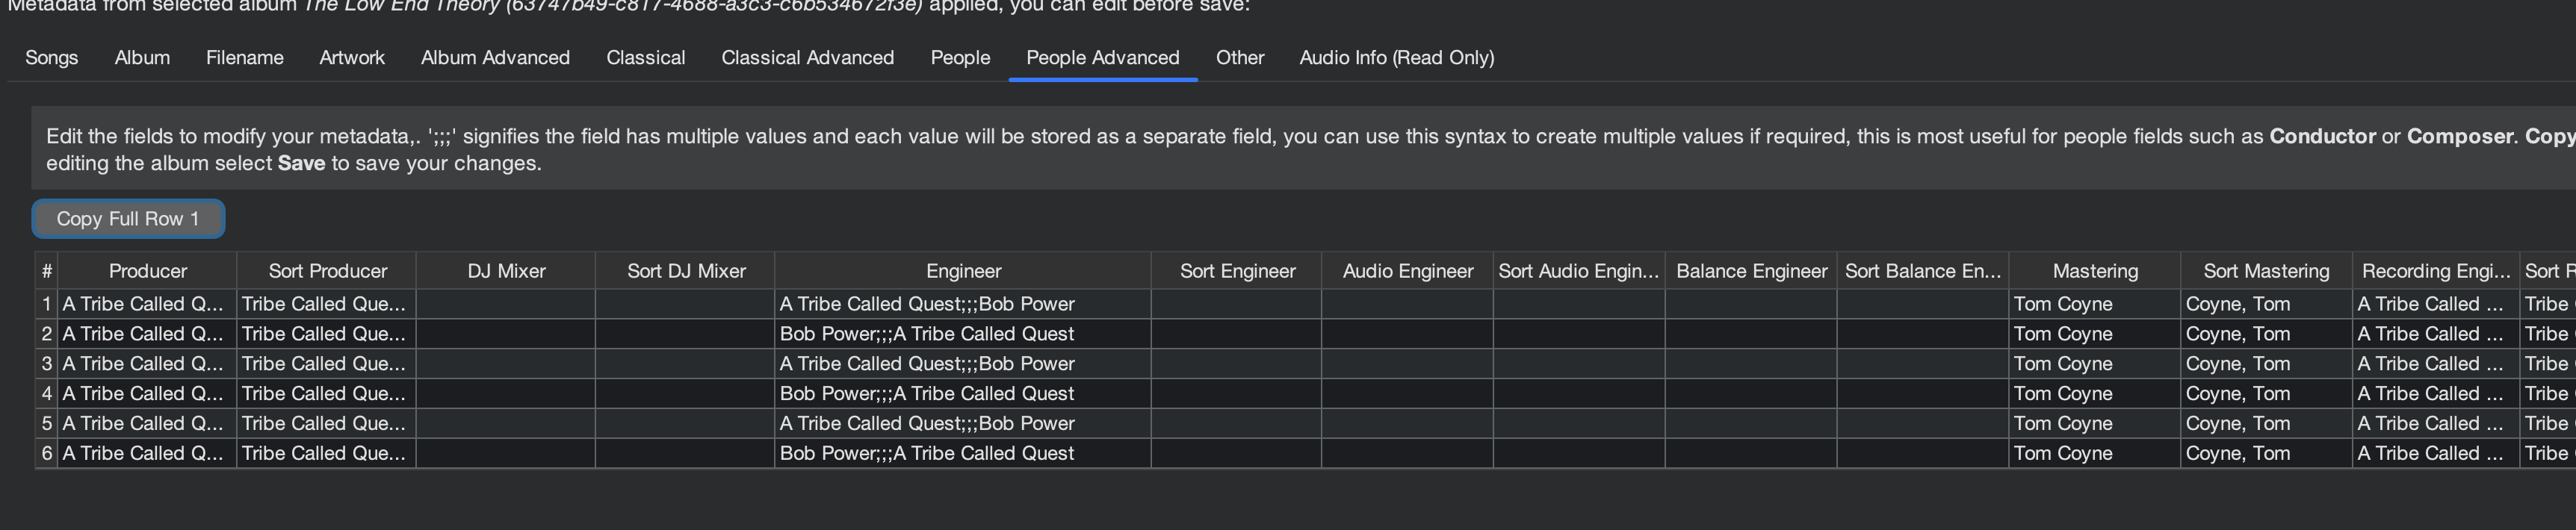Select the row 5 number header
Screen dimensions: 2576x530
46,424
